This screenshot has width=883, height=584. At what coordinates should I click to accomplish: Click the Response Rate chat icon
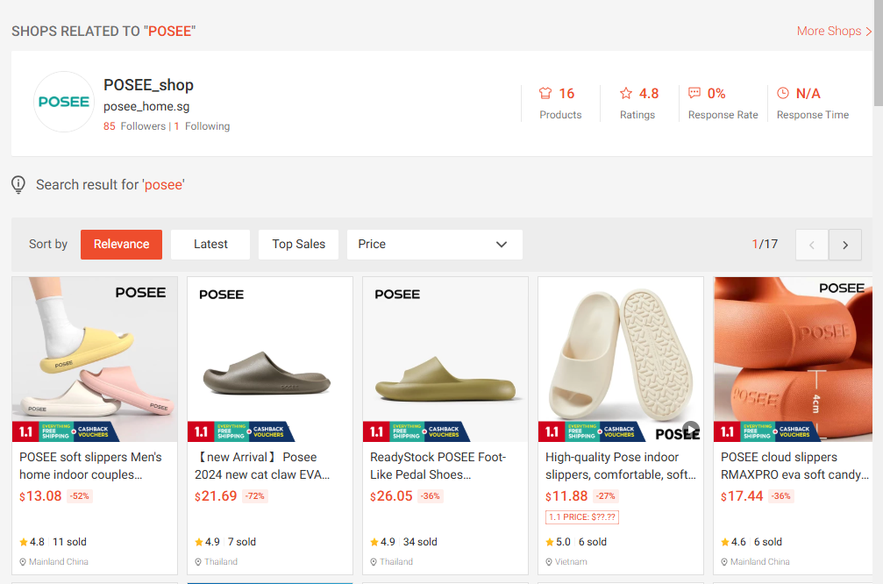pos(694,93)
